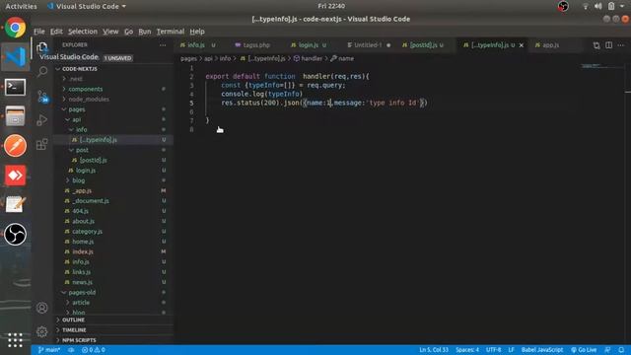Switch to the tagss.php tab
This screenshot has height=355, width=631.
point(256,45)
